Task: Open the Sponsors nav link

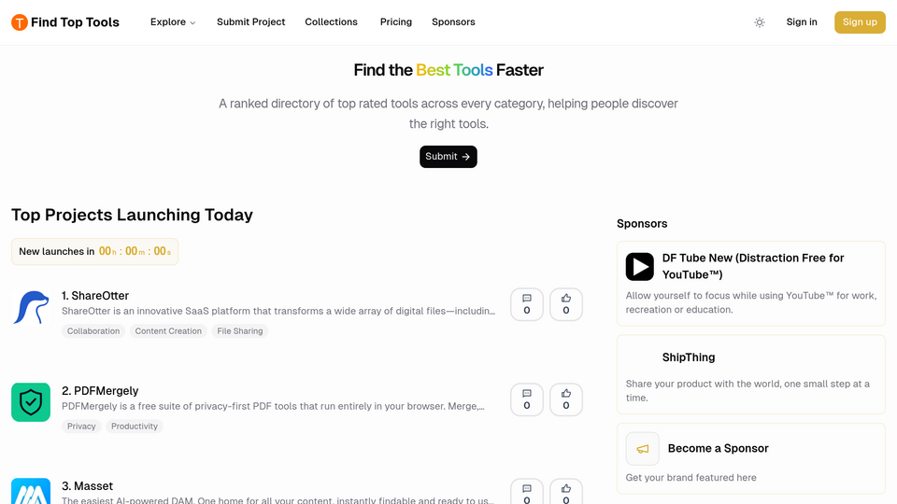Action: pyautogui.click(x=453, y=22)
